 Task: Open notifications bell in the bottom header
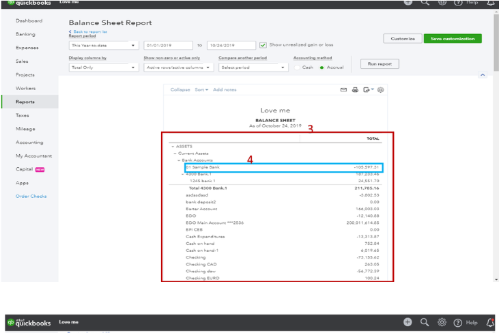490,323
